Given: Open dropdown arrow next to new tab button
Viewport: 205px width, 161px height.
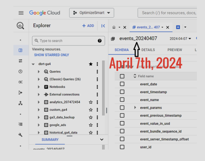Looking at the screenshot, I should pos(185,27).
